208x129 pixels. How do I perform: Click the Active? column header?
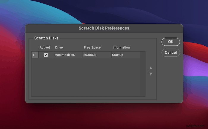click(x=45, y=47)
